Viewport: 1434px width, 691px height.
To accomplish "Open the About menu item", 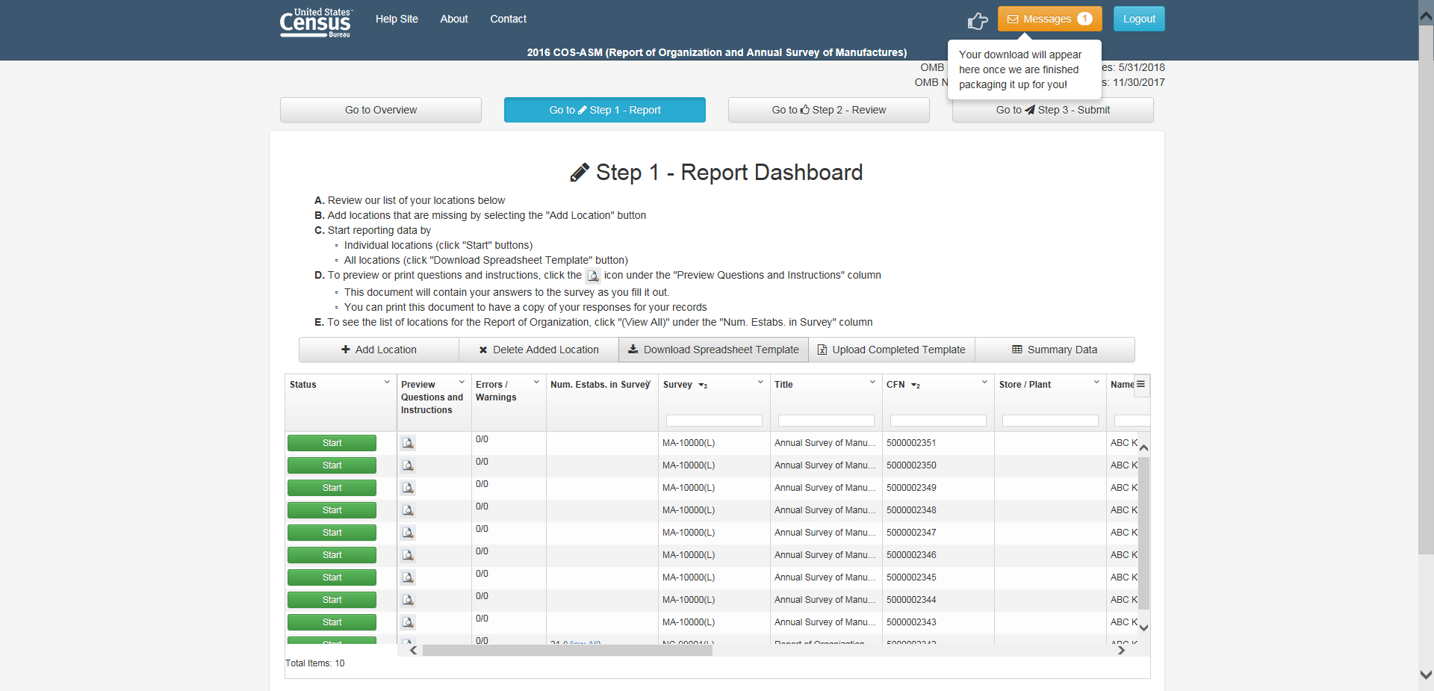I will [x=453, y=19].
